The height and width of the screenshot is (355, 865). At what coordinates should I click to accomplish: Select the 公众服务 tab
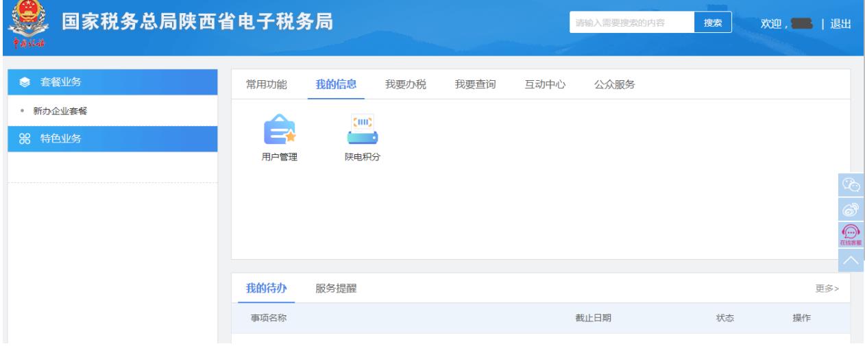[x=614, y=84]
